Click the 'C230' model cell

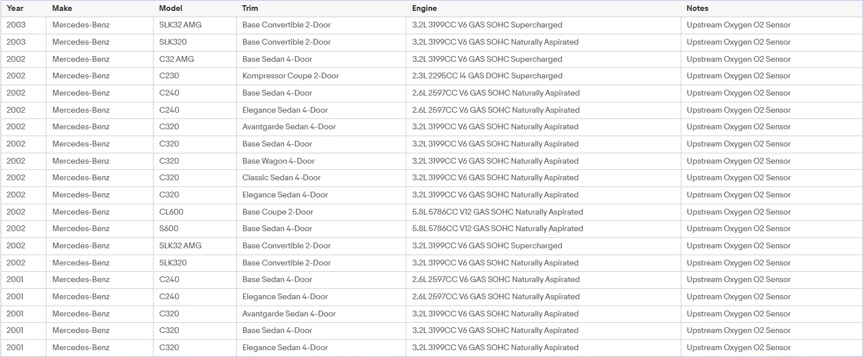tap(169, 76)
